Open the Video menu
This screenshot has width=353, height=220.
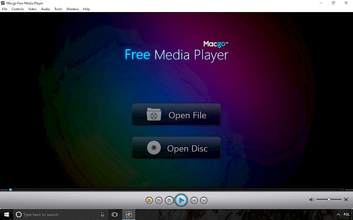(x=32, y=9)
